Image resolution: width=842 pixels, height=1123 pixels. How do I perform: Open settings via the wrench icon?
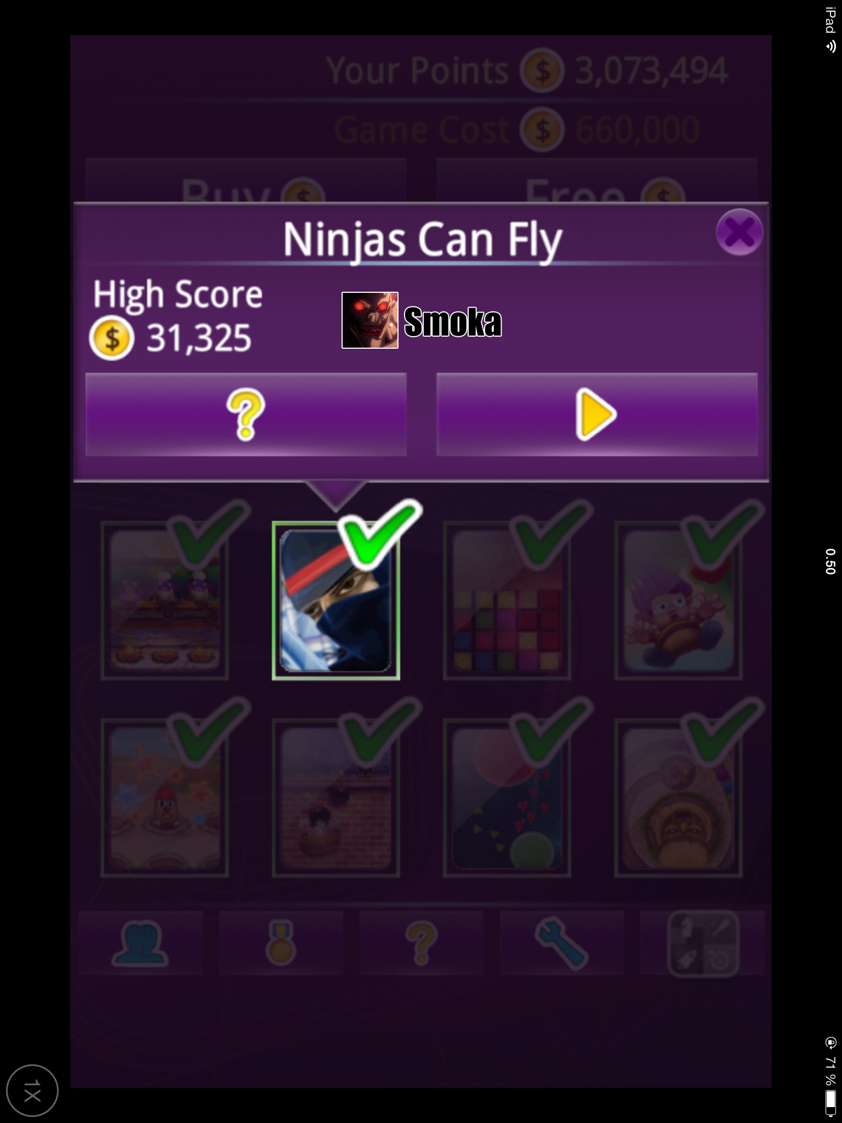click(x=561, y=943)
